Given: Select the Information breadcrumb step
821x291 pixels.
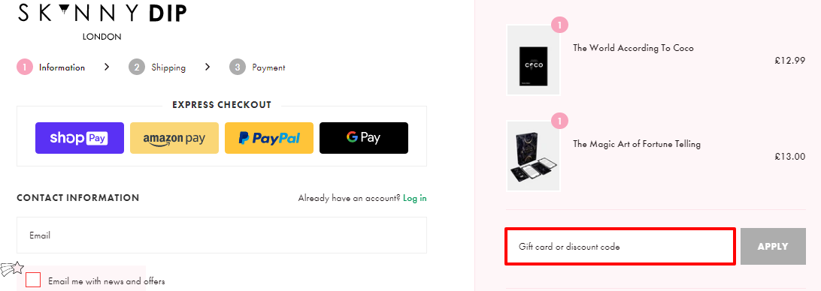Looking at the screenshot, I should click(x=62, y=67).
